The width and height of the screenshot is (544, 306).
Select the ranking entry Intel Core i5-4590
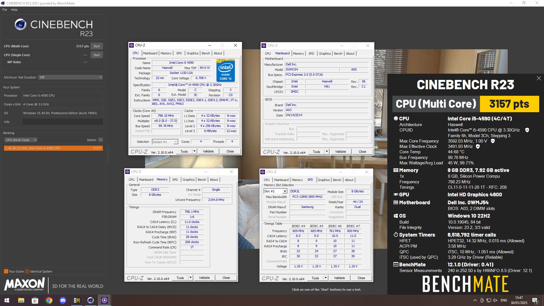[x=53, y=148]
